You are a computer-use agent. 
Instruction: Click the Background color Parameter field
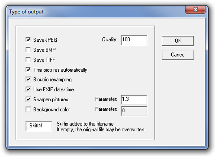[x=134, y=111]
